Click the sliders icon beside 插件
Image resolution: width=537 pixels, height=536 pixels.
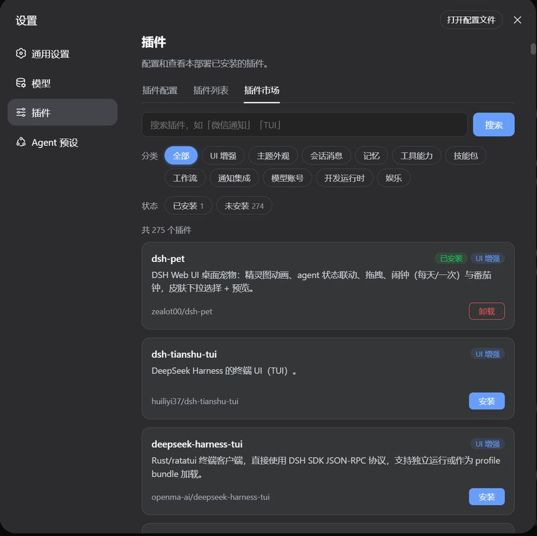21,112
